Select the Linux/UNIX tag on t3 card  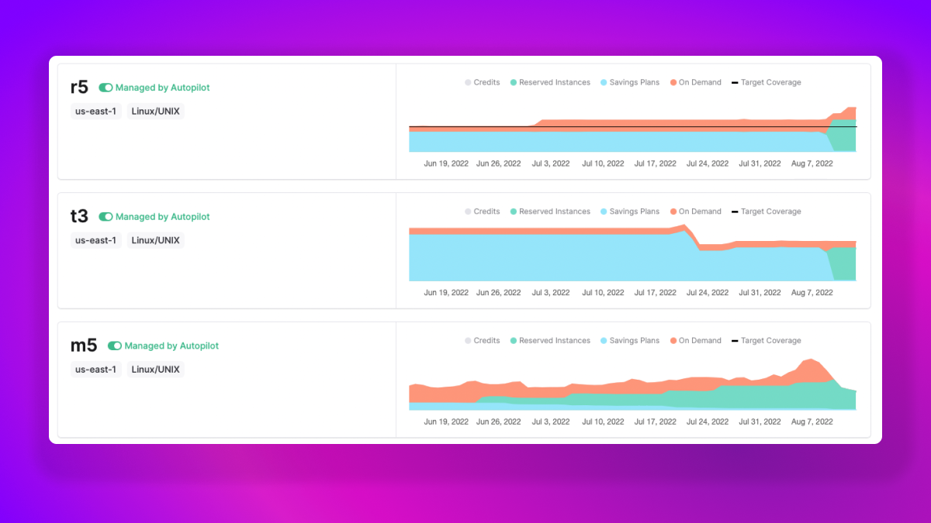[155, 240]
